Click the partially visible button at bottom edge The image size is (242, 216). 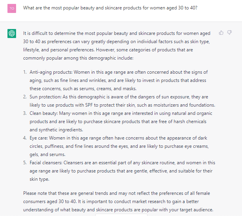tap(121, 214)
